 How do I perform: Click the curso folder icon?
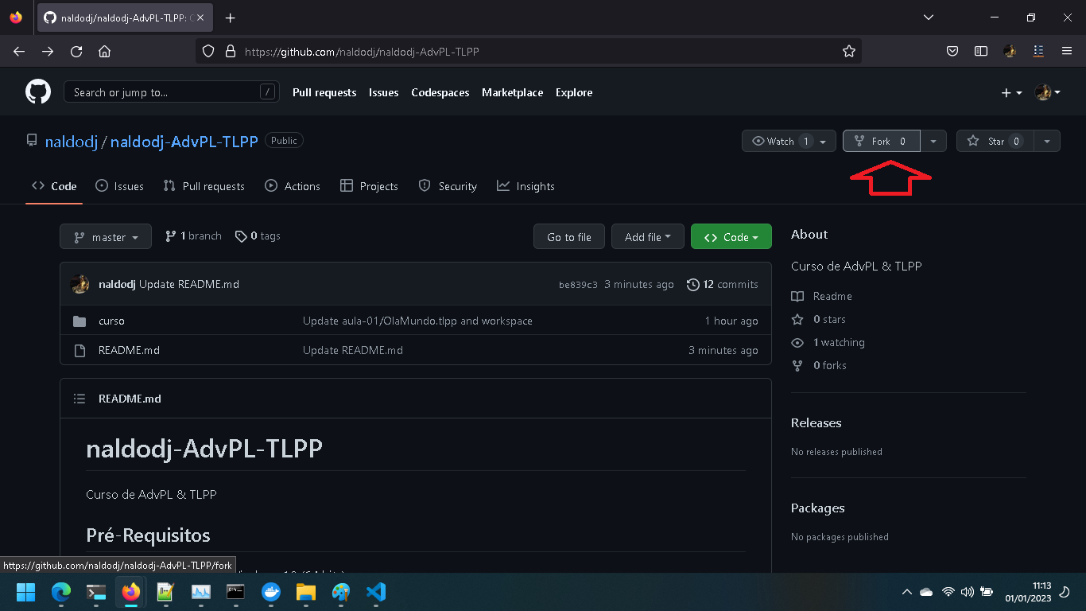point(80,321)
